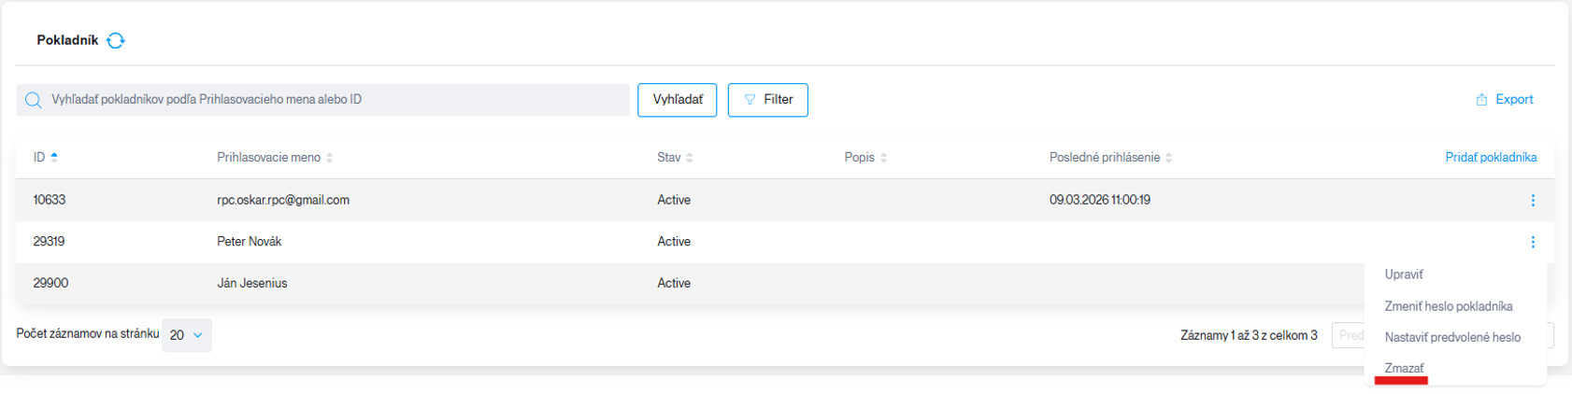The width and height of the screenshot is (1572, 394).
Task: Sort by the Posledné prihlásenie column
Action: pyautogui.click(x=1110, y=157)
